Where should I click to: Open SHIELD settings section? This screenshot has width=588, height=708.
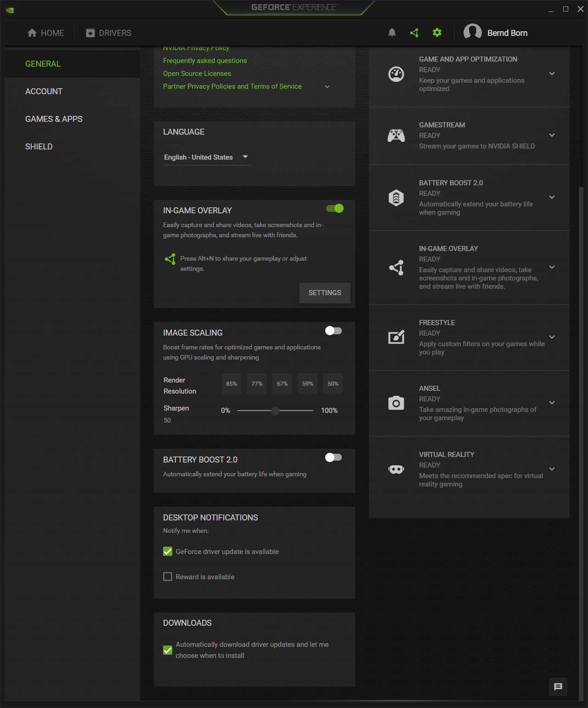72,147
